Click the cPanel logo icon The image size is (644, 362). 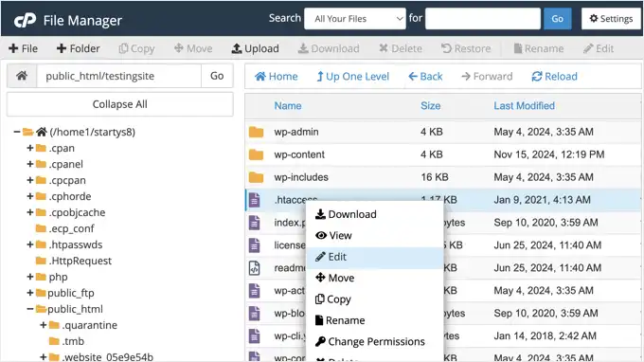pos(25,20)
